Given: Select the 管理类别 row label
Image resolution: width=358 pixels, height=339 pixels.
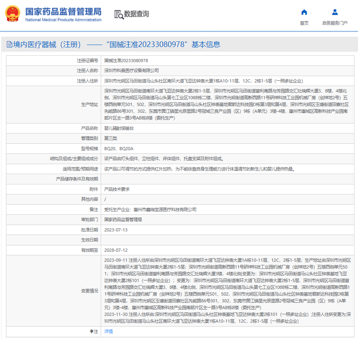Looking at the screenshot, I should (x=90, y=139).
